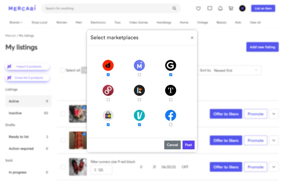Tick the Facebook checkbox

(171, 125)
